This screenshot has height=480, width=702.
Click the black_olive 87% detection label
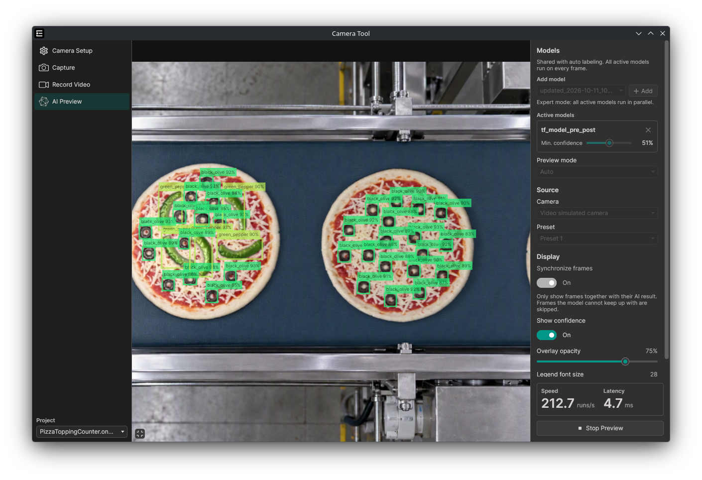(431, 283)
